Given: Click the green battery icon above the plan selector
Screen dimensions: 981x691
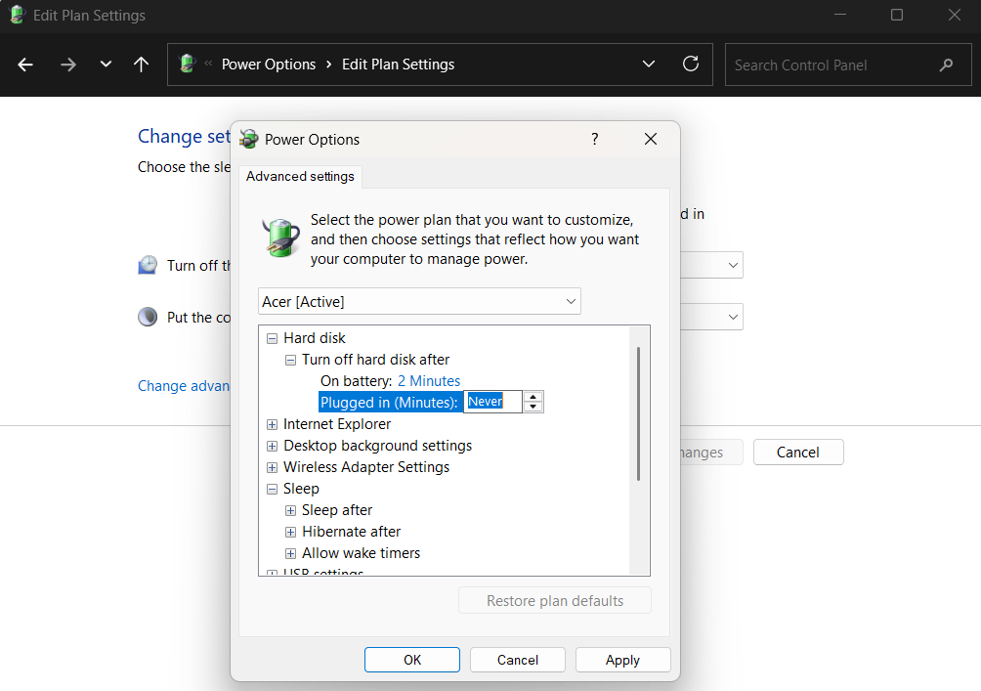Looking at the screenshot, I should click(x=280, y=238).
